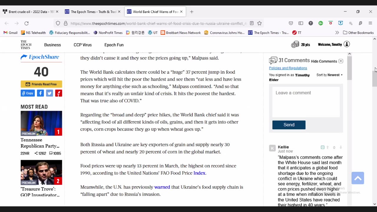Click the Friends Read Free button
This screenshot has width=377, height=212.
(41, 84)
